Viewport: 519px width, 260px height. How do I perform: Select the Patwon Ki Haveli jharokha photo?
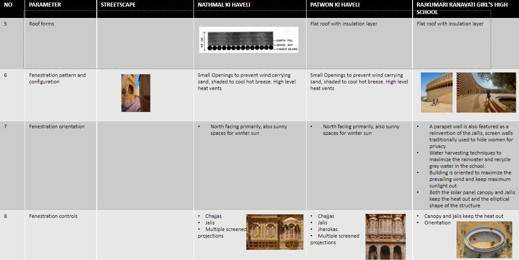[x=386, y=237]
